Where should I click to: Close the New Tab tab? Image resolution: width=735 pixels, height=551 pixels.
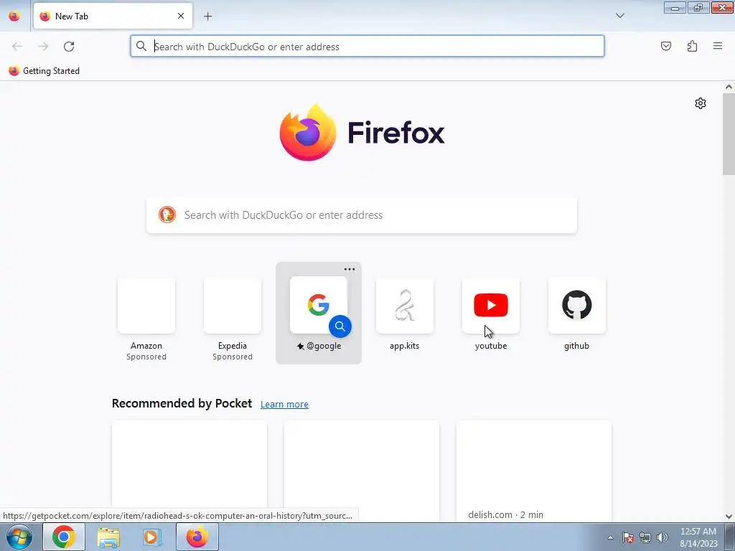181,16
